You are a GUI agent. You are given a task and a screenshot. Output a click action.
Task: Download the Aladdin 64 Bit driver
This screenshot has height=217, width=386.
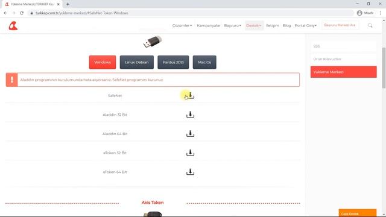[191, 134]
